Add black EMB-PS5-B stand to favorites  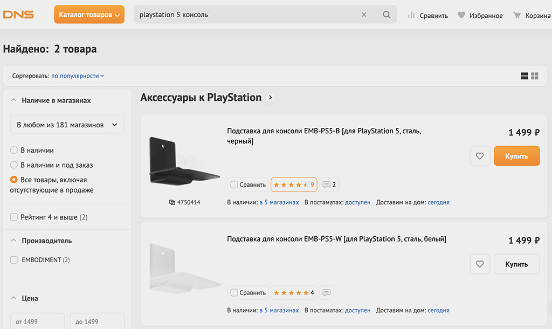point(480,156)
